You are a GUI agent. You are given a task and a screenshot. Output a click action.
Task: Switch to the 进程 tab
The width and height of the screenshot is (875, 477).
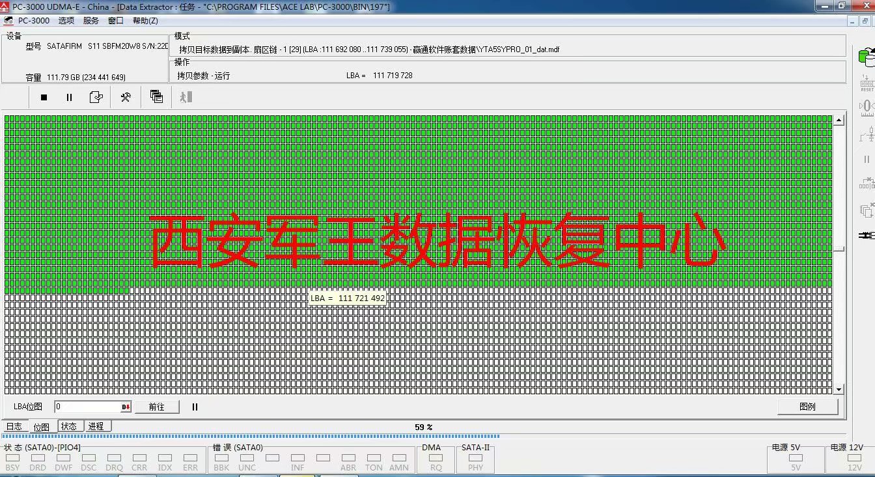96,426
